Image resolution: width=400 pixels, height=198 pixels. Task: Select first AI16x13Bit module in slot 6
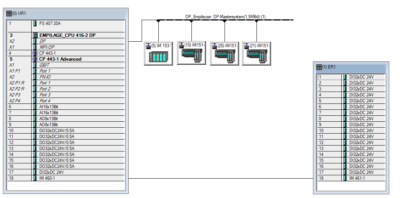tap(49, 107)
